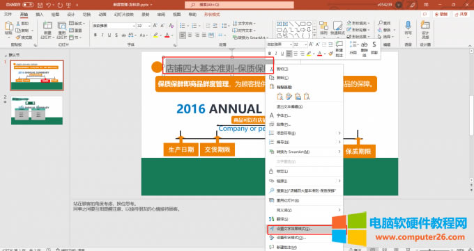
Task: Click the 共享 (Share) button at top right
Action: [461, 14]
